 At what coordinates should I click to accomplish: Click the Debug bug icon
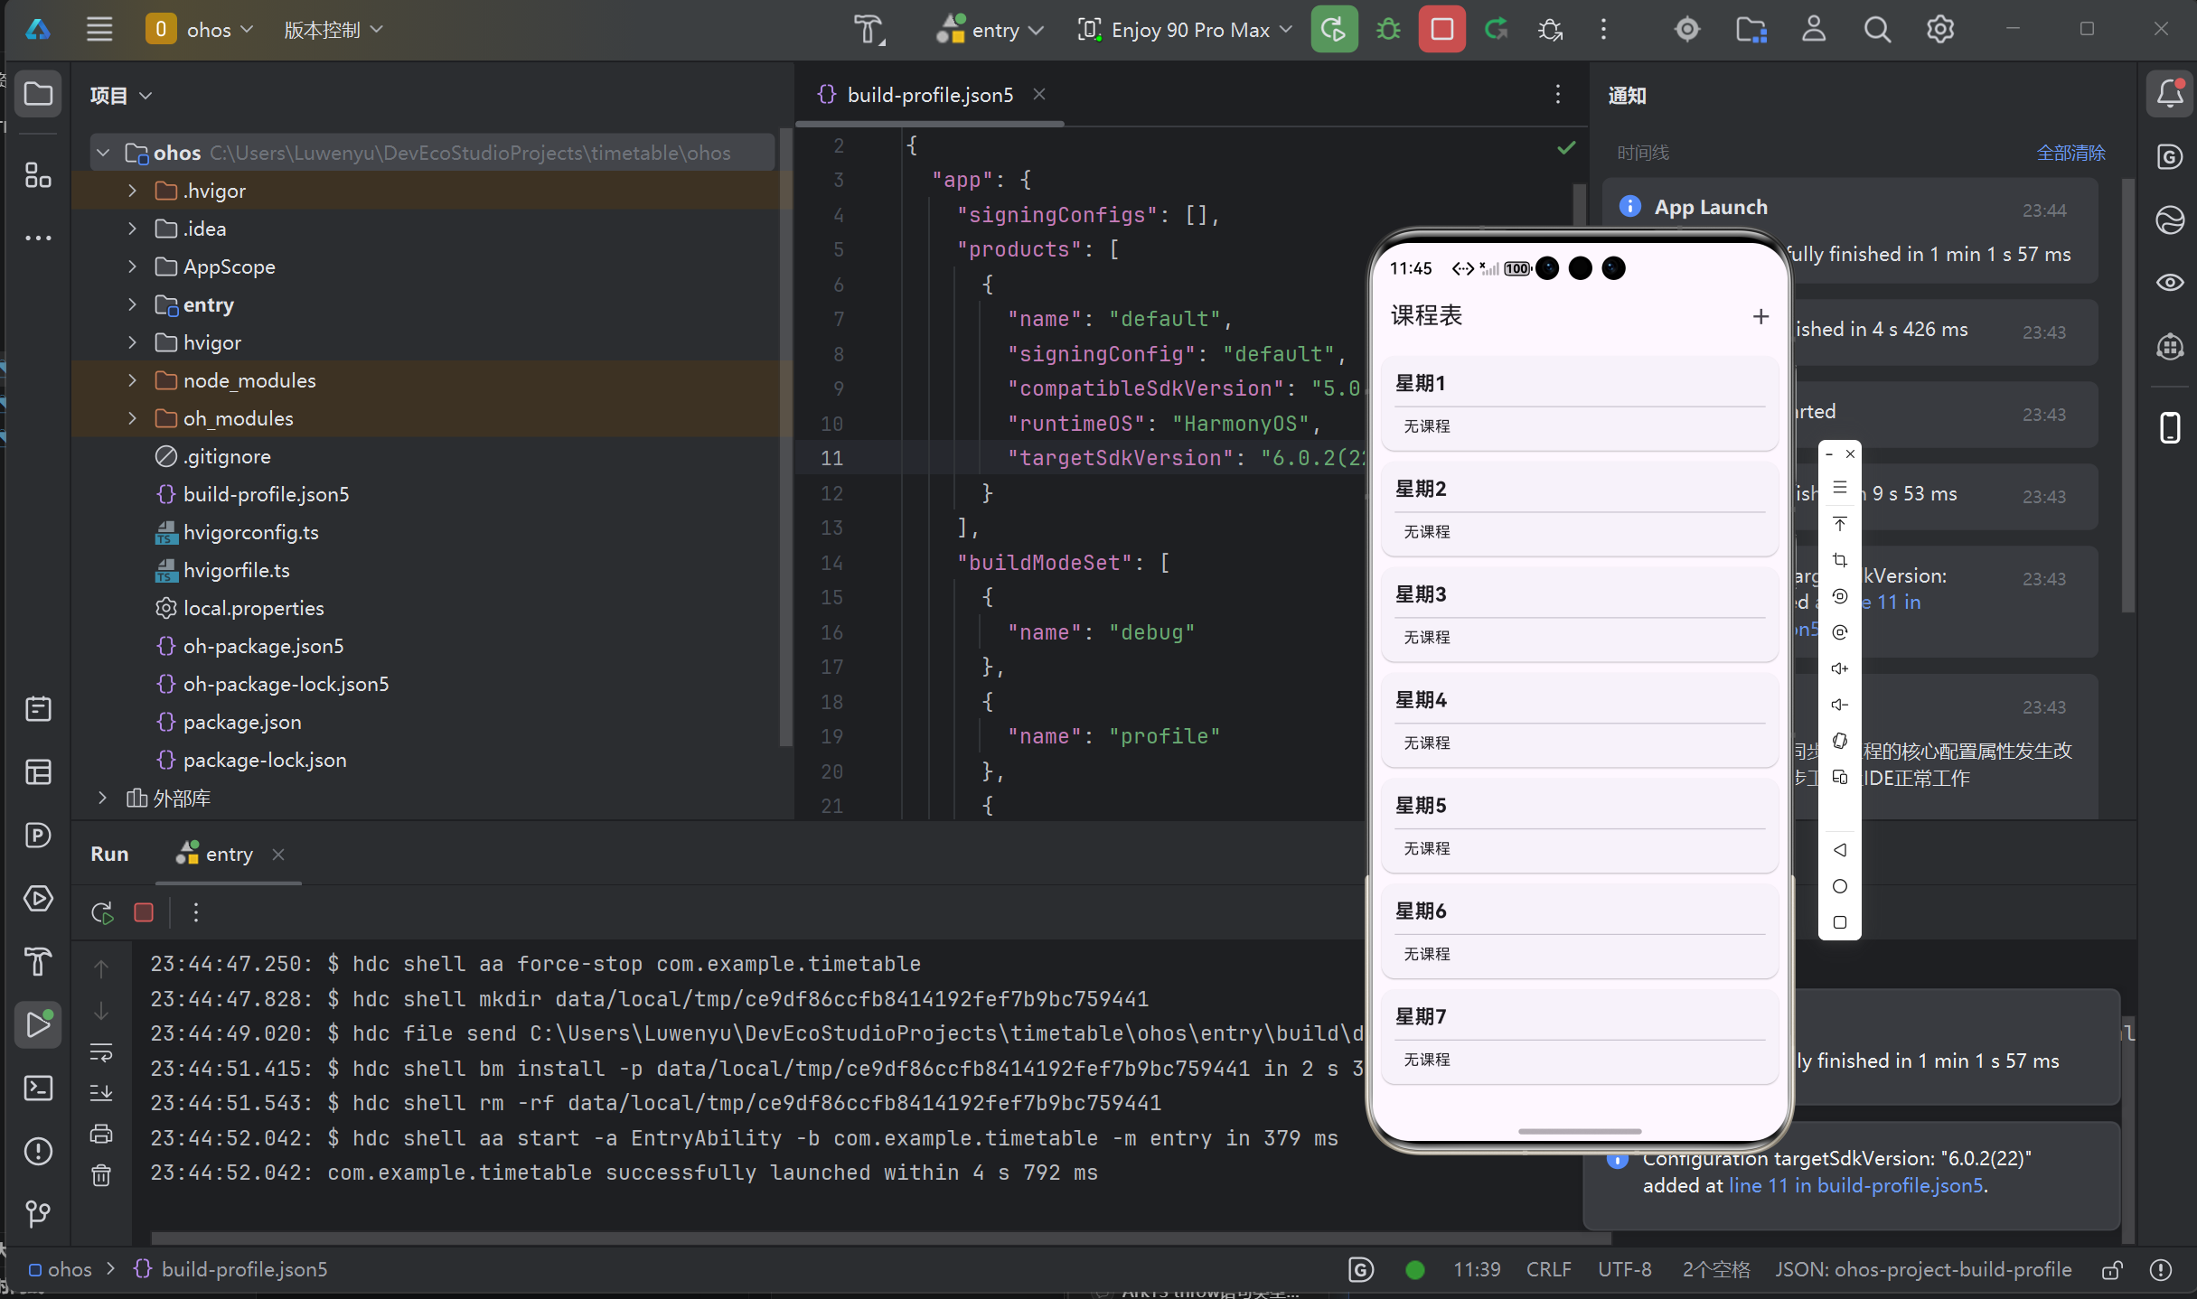coord(1388,29)
